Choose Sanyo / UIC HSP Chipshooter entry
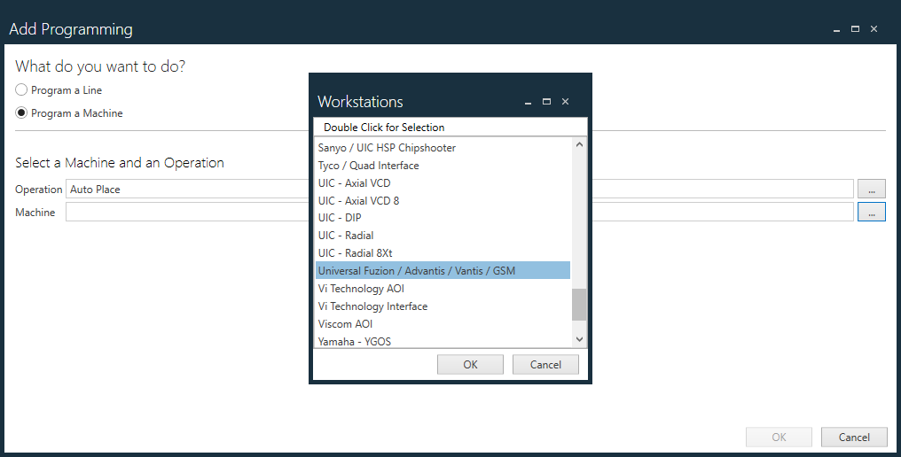The height and width of the screenshot is (457, 901). click(x=387, y=147)
